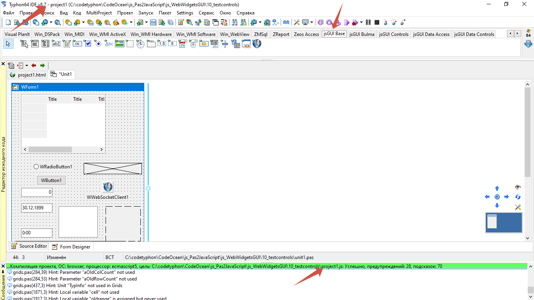Screen dimensions: 534x300
Task: Open the debug run dropdown arrow
Action: pos(361,22)
